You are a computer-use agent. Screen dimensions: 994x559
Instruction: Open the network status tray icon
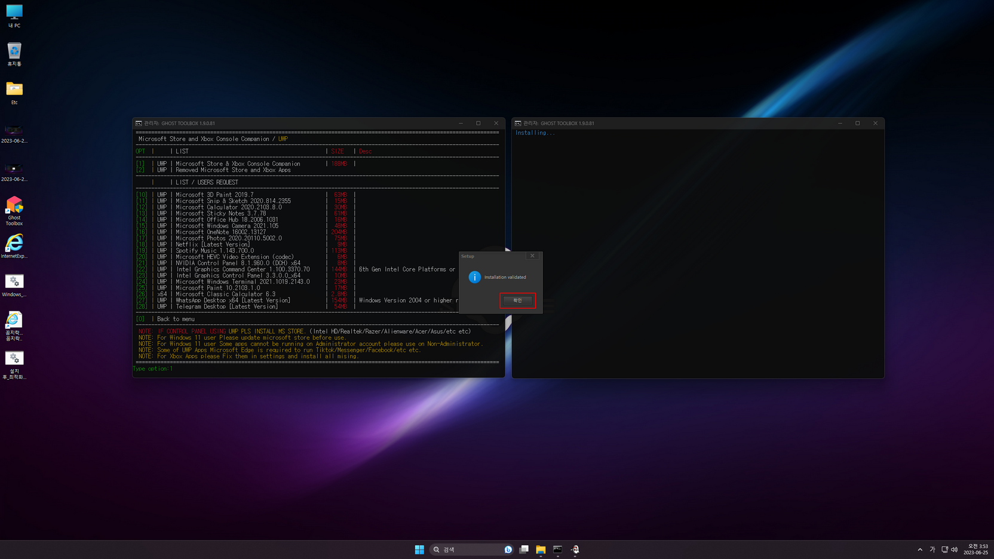[x=944, y=549]
